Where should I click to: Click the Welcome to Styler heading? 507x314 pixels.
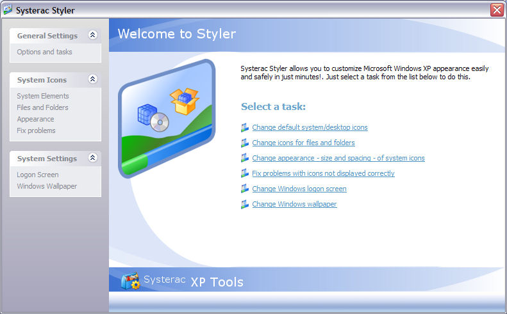coord(176,34)
